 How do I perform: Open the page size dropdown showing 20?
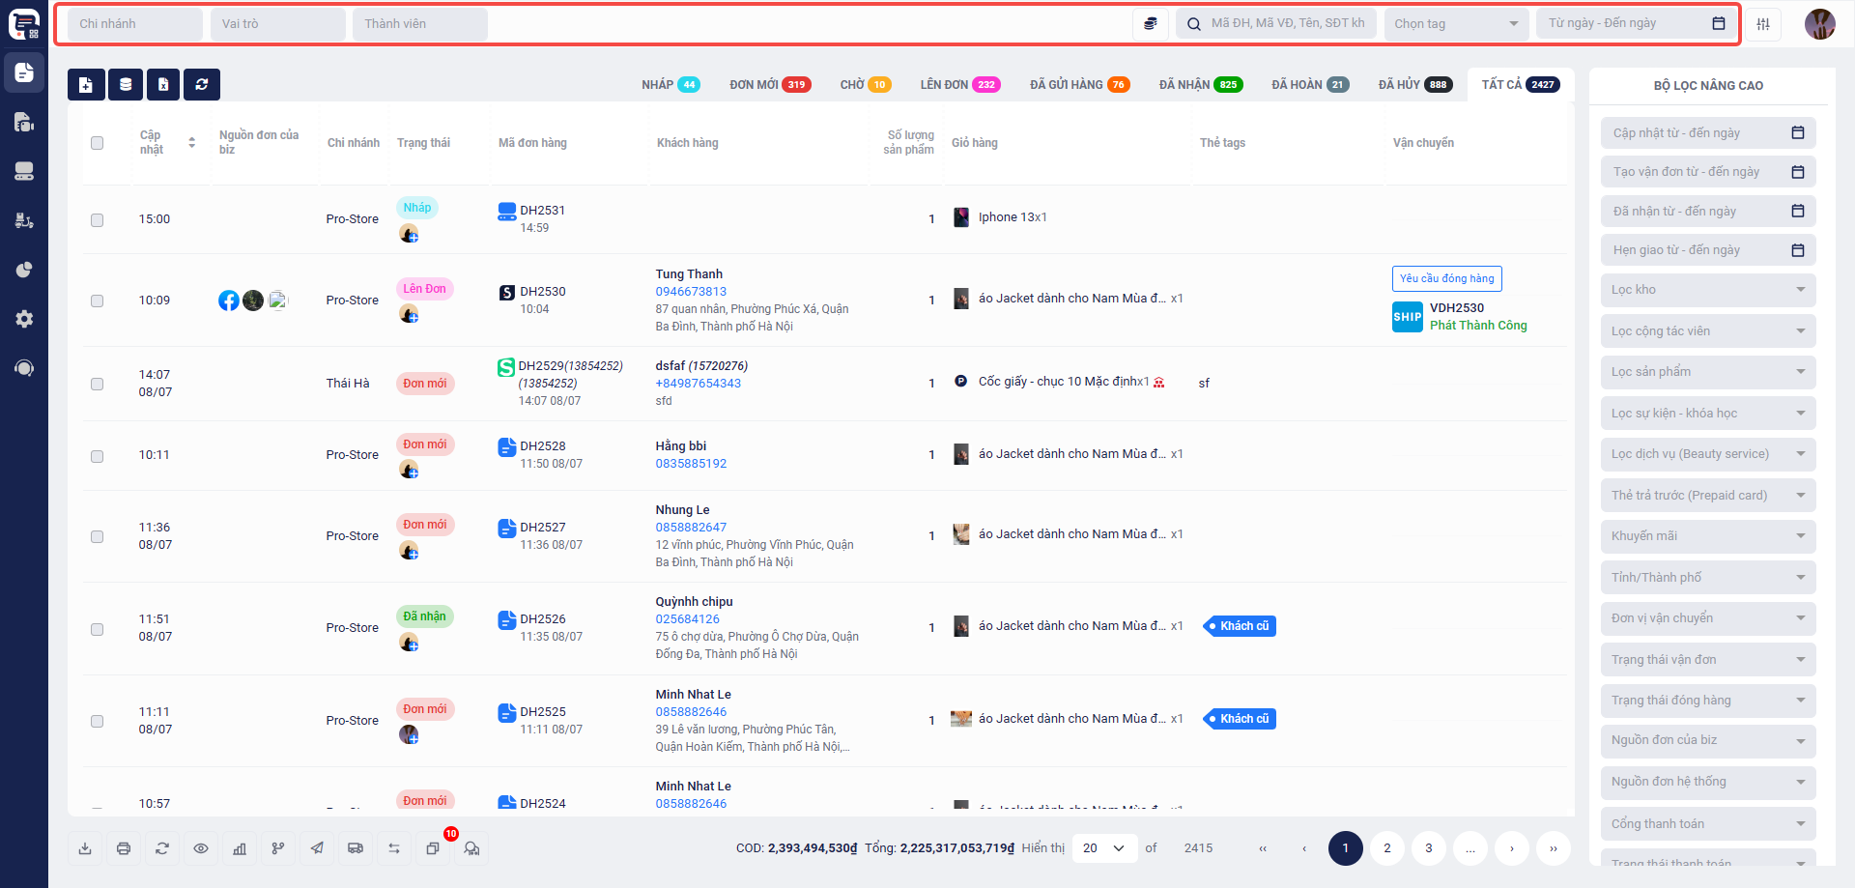(x=1103, y=848)
